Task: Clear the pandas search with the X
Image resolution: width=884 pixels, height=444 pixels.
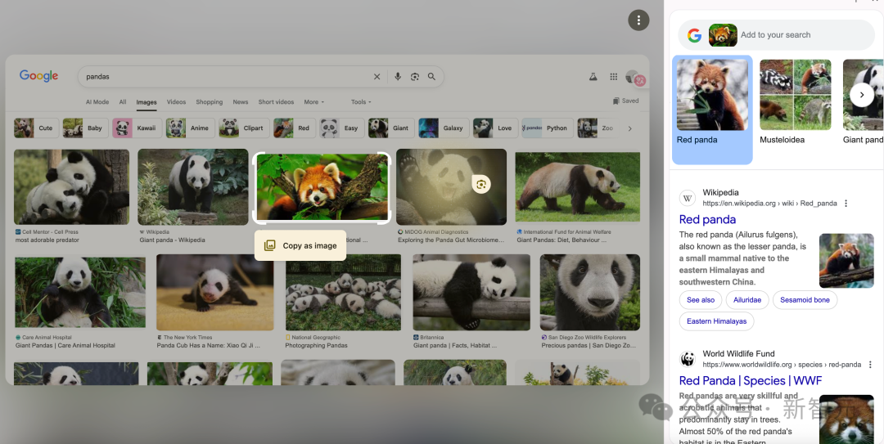Action: 377,77
